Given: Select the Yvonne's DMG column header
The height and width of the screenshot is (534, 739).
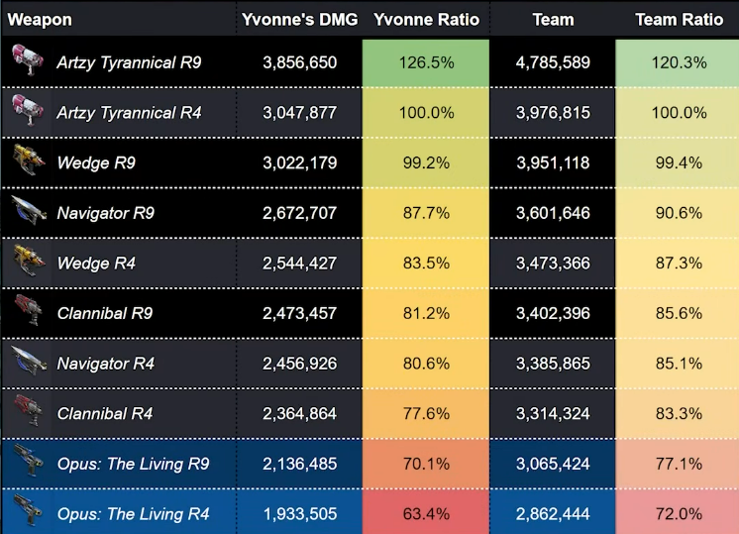Looking at the screenshot, I should (300, 20).
